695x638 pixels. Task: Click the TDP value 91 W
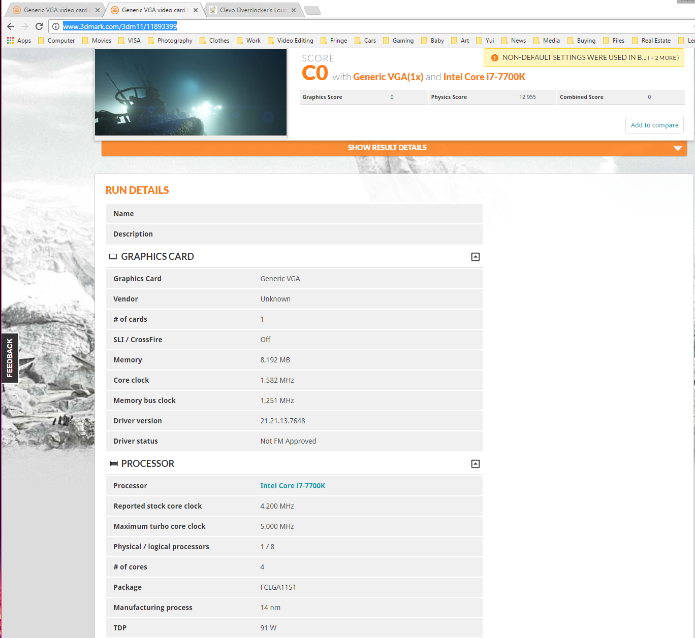[268, 628]
